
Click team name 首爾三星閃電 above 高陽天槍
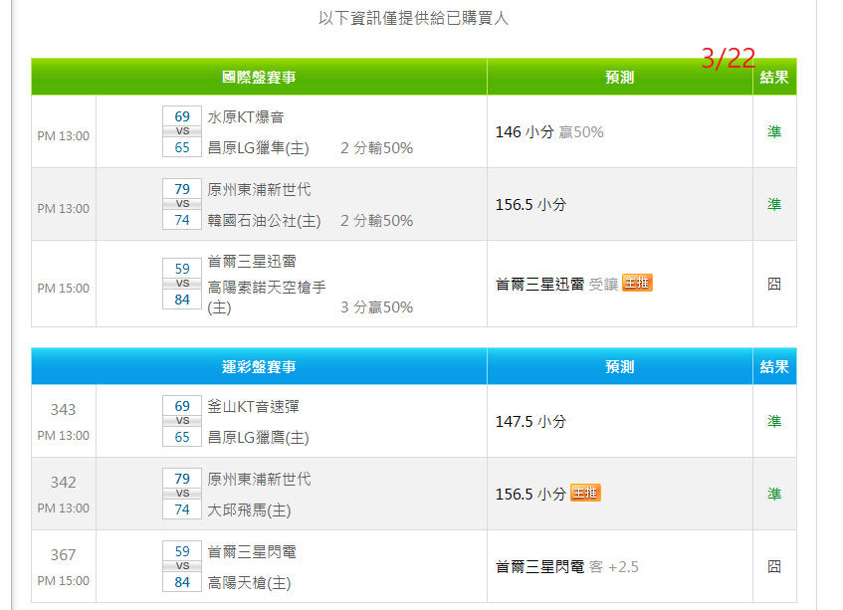pyautogui.click(x=252, y=552)
